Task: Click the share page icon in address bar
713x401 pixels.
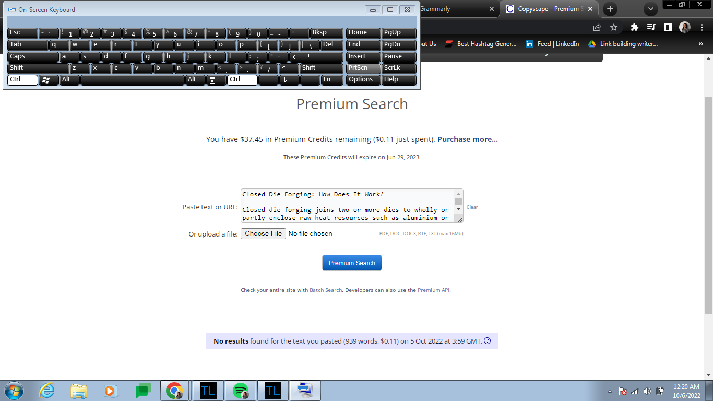Action: pos(597,27)
